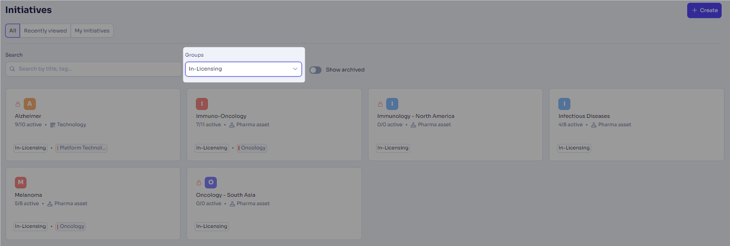
Task: Click the 0/0 active text on Immunology - North America
Action: click(390, 125)
